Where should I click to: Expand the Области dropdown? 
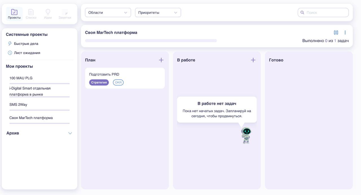108,12
